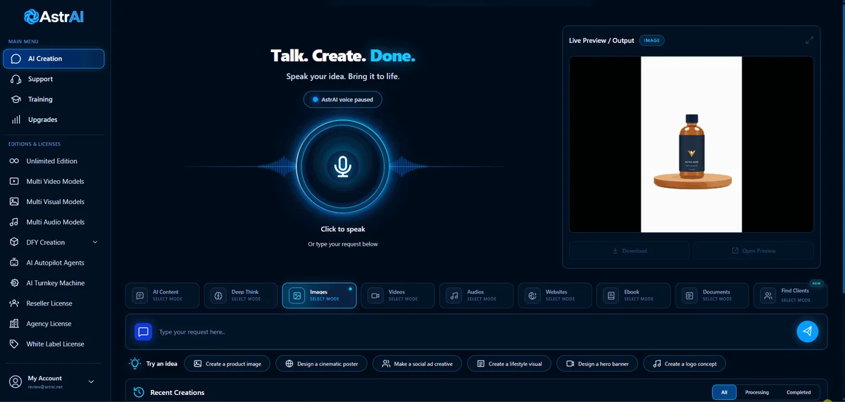This screenshot has height=402, width=845.
Task: Toggle the AstrAI voice paused pill
Action: pos(343,100)
